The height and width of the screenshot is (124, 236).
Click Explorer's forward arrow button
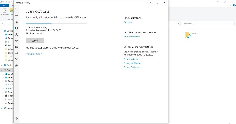coord(7,24)
